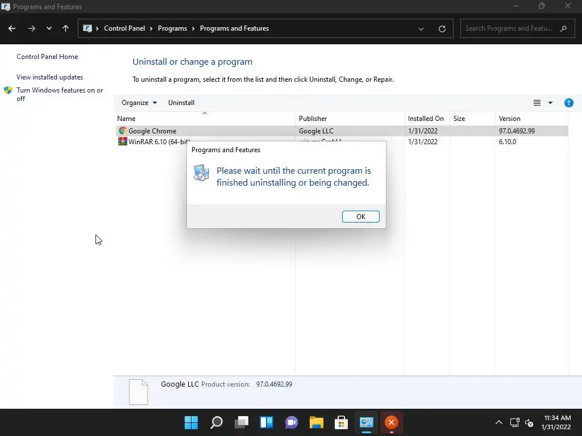
Task: Sort by Installed On column header
Action: coord(427,119)
